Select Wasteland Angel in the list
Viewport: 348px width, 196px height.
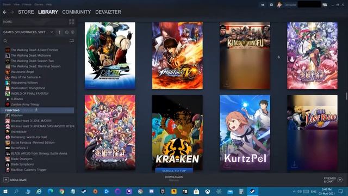click(x=22, y=72)
